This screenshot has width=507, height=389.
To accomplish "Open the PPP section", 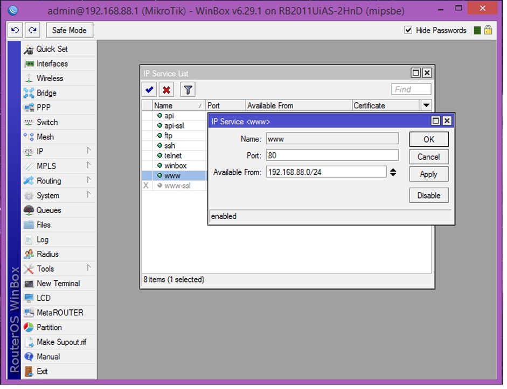I will 59,108.
